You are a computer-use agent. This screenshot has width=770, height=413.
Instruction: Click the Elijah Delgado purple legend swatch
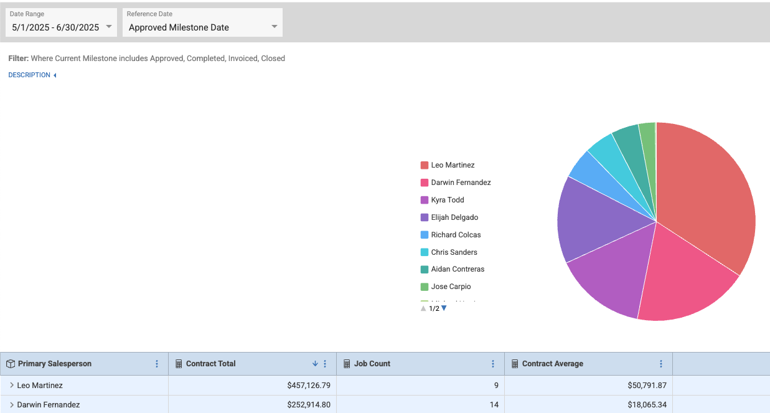(x=425, y=217)
